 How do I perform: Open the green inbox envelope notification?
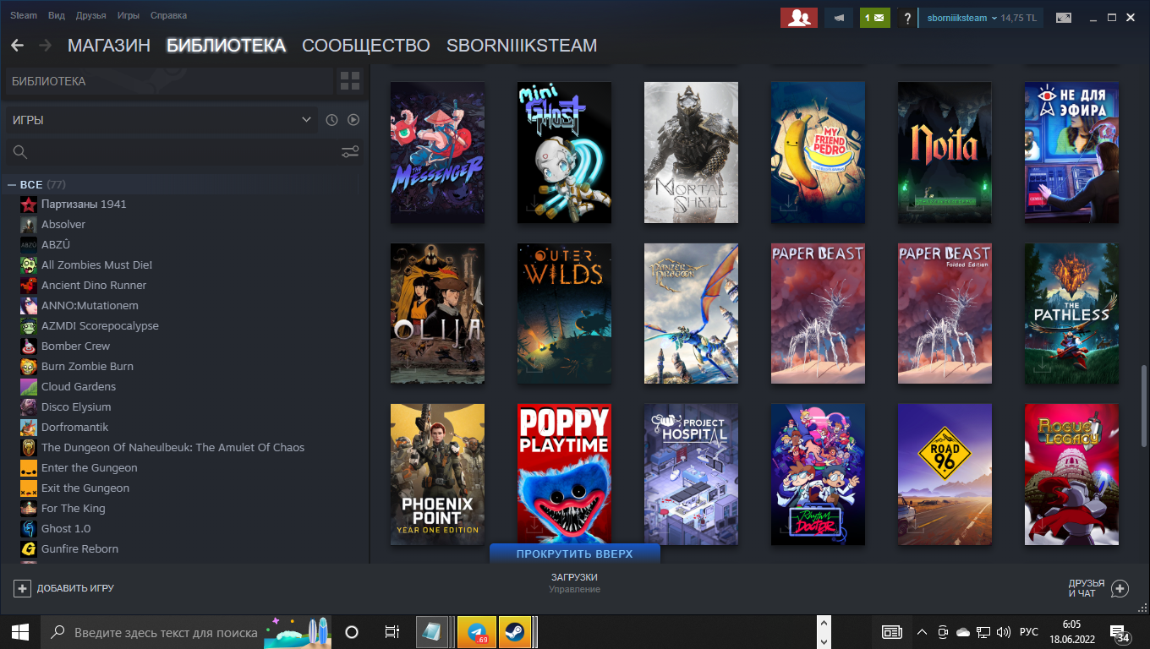pos(874,18)
